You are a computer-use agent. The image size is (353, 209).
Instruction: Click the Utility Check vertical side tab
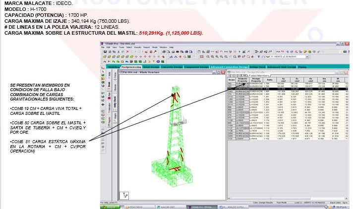pyautogui.click(x=115, y=103)
